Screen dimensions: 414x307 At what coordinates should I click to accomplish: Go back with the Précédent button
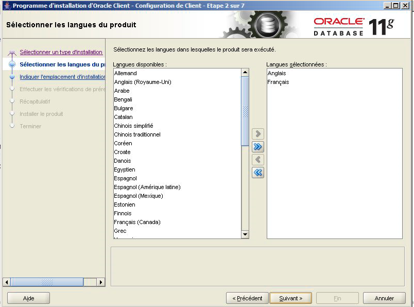pyautogui.click(x=247, y=298)
